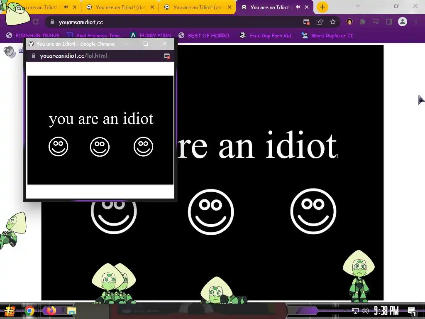Open the media controls toolbar icon
This screenshot has height=319, width=425.
click(x=376, y=22)
